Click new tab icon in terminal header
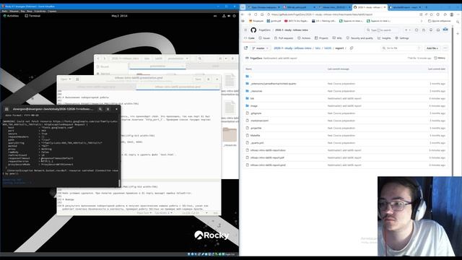Viewport: 462px width, 260px height. pyautogui.click(x=6, y=109)
